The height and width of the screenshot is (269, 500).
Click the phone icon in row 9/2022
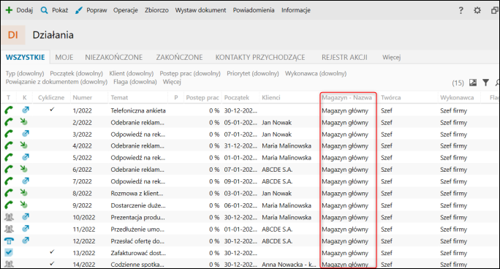(x=9, y=205)
